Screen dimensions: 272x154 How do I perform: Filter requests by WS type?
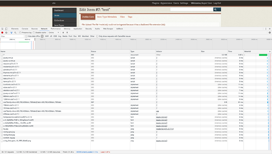pos(79,36)
